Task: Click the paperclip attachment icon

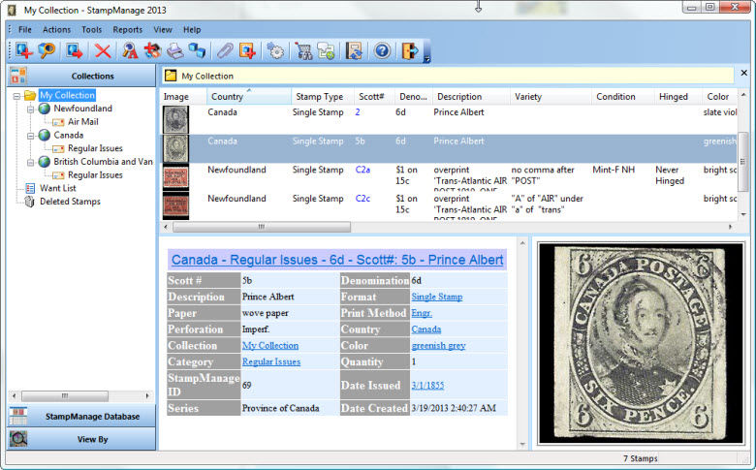Action: point(224,50)
